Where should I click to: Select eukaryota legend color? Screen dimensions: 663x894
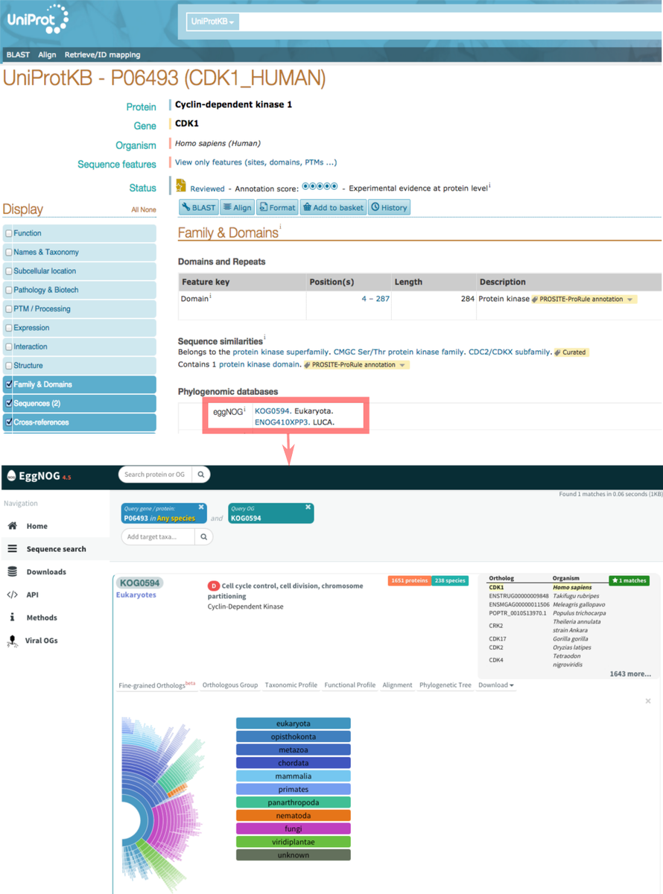pos(293,723)
